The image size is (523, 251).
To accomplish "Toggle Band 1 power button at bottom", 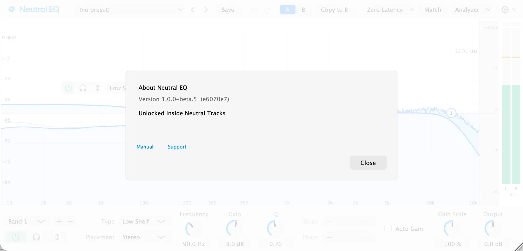I will point(15,237).
